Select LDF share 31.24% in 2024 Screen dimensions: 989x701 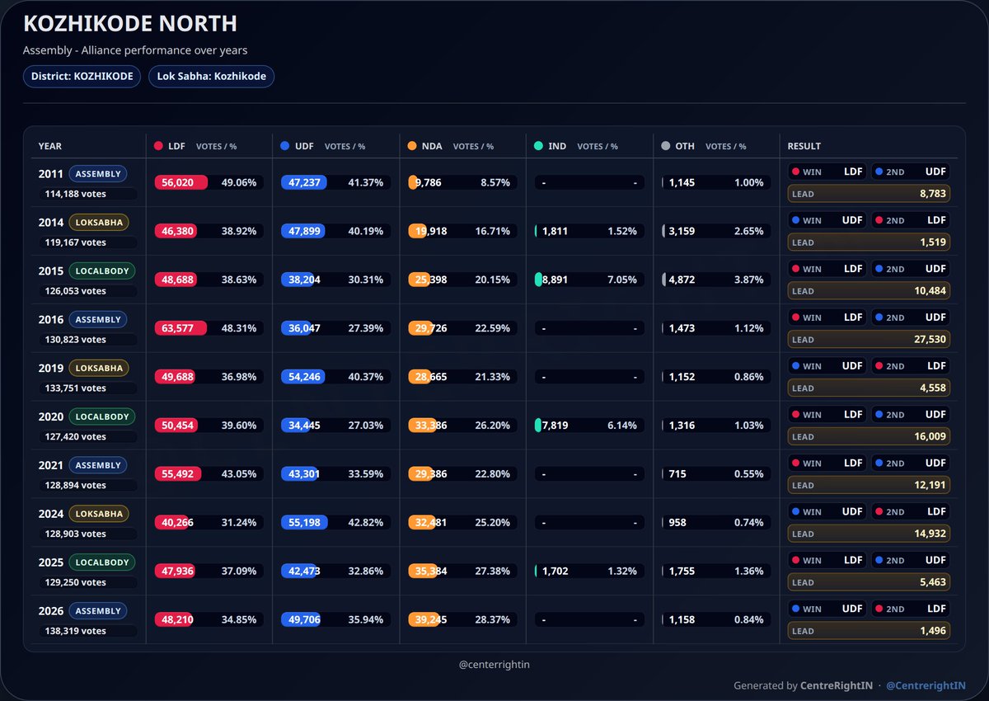click(239, 523)
